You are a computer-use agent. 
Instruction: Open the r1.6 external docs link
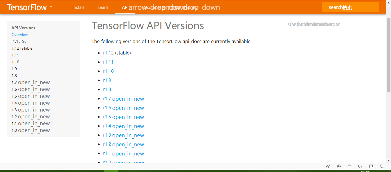coord(124,108)
